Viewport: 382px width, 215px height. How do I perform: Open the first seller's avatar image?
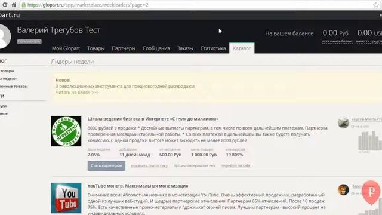344,122
